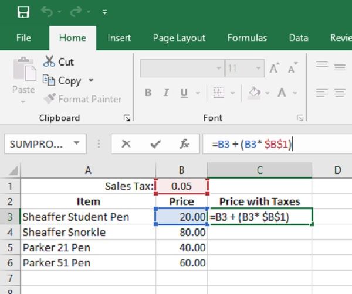Select column C header
This screenshot has height=294, width=352.
point(260,170)
